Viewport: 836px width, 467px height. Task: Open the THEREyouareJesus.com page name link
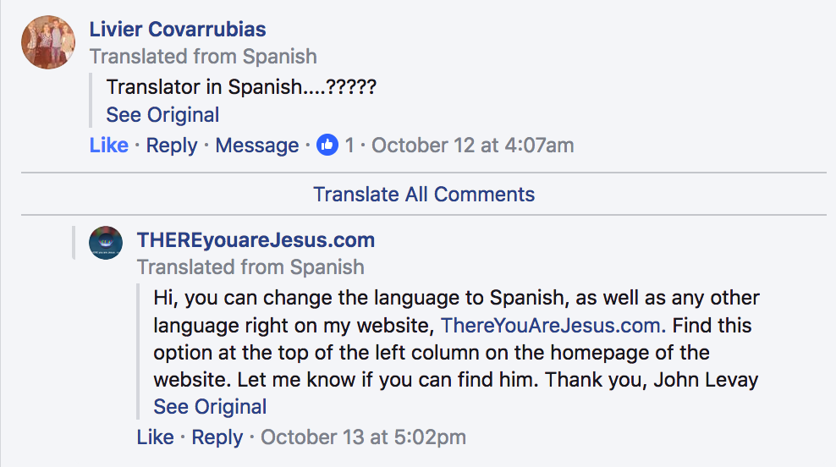click(x=256, y=240)
